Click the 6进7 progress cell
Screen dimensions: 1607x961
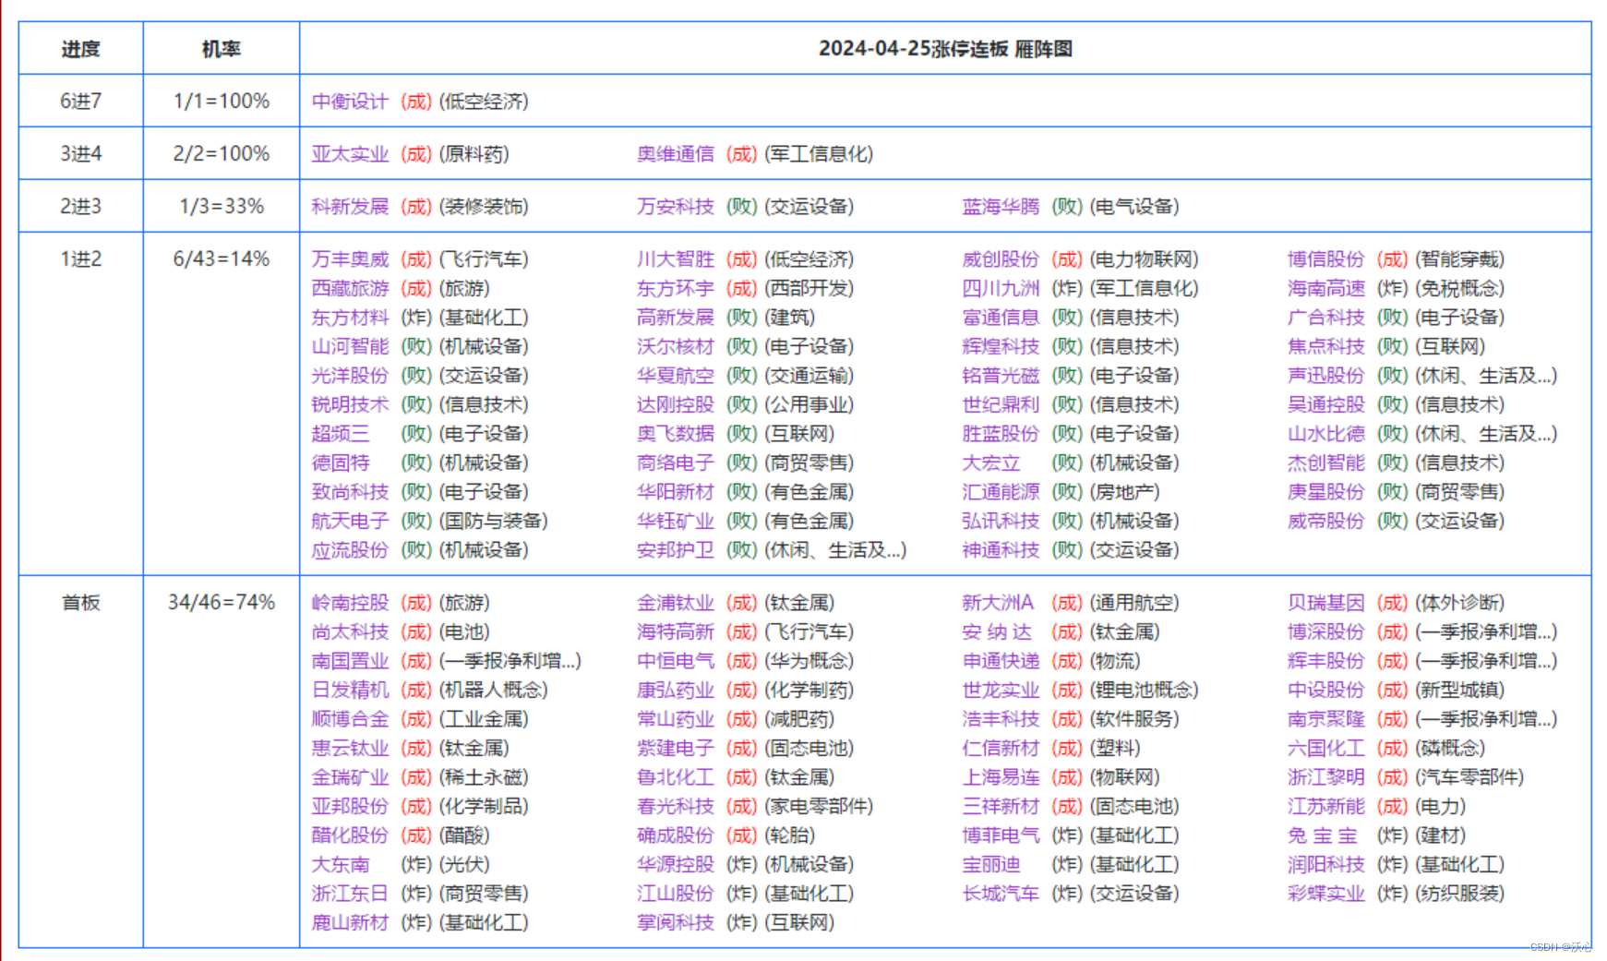81,102
